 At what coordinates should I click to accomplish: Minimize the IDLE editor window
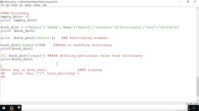click(x=181, y=2)
